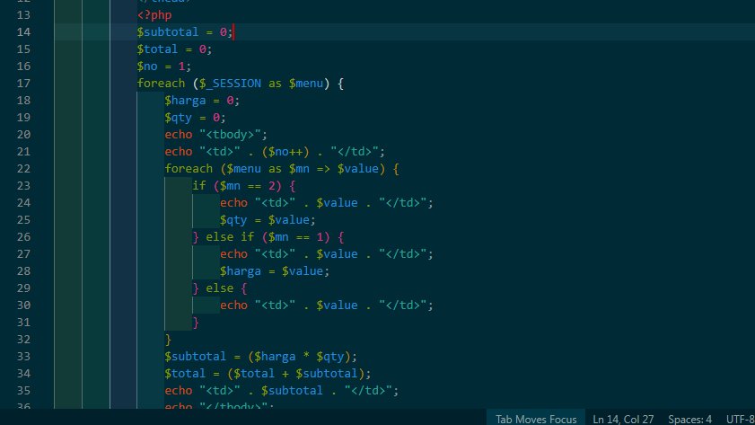The height and width of the screenshot is (425, 755).
Task: Change indentation via Spaces: 4
Action: (689, 419)
